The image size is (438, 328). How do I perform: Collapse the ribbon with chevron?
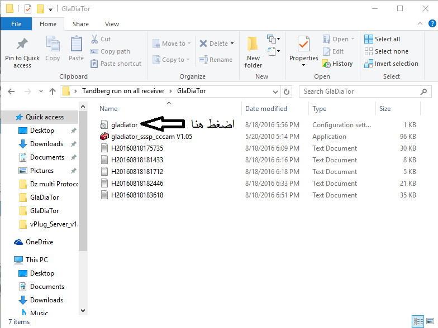pyautogui.click(x=420, y=23)
